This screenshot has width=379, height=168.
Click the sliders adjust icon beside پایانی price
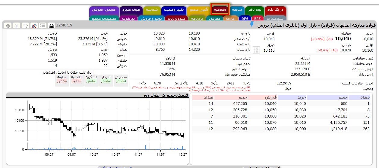[x=256, y=50]
